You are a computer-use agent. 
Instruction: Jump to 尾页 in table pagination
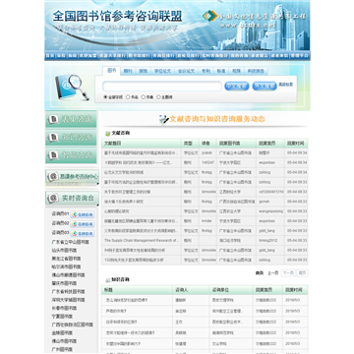(x=302, y=273)
